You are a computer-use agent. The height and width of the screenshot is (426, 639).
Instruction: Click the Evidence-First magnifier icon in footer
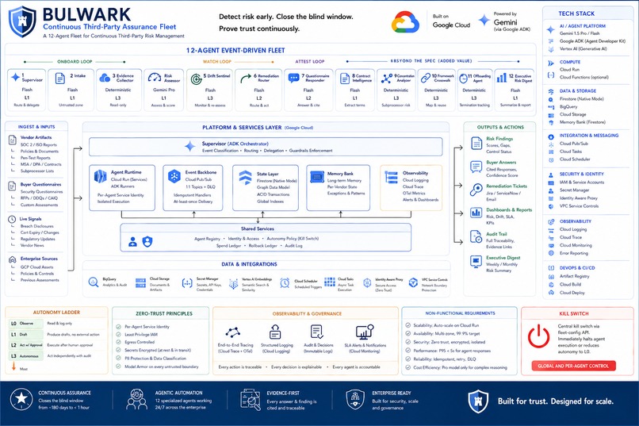pos(251,400)
